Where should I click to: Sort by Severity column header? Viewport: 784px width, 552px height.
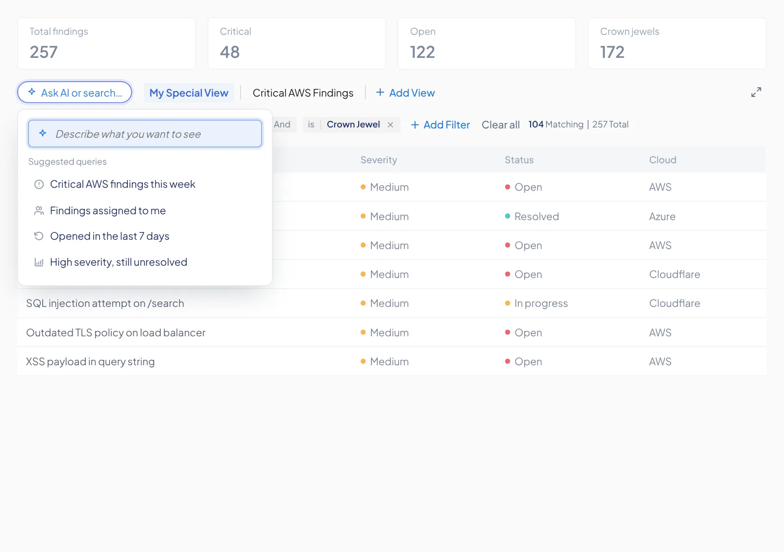[x=379, y=160]
